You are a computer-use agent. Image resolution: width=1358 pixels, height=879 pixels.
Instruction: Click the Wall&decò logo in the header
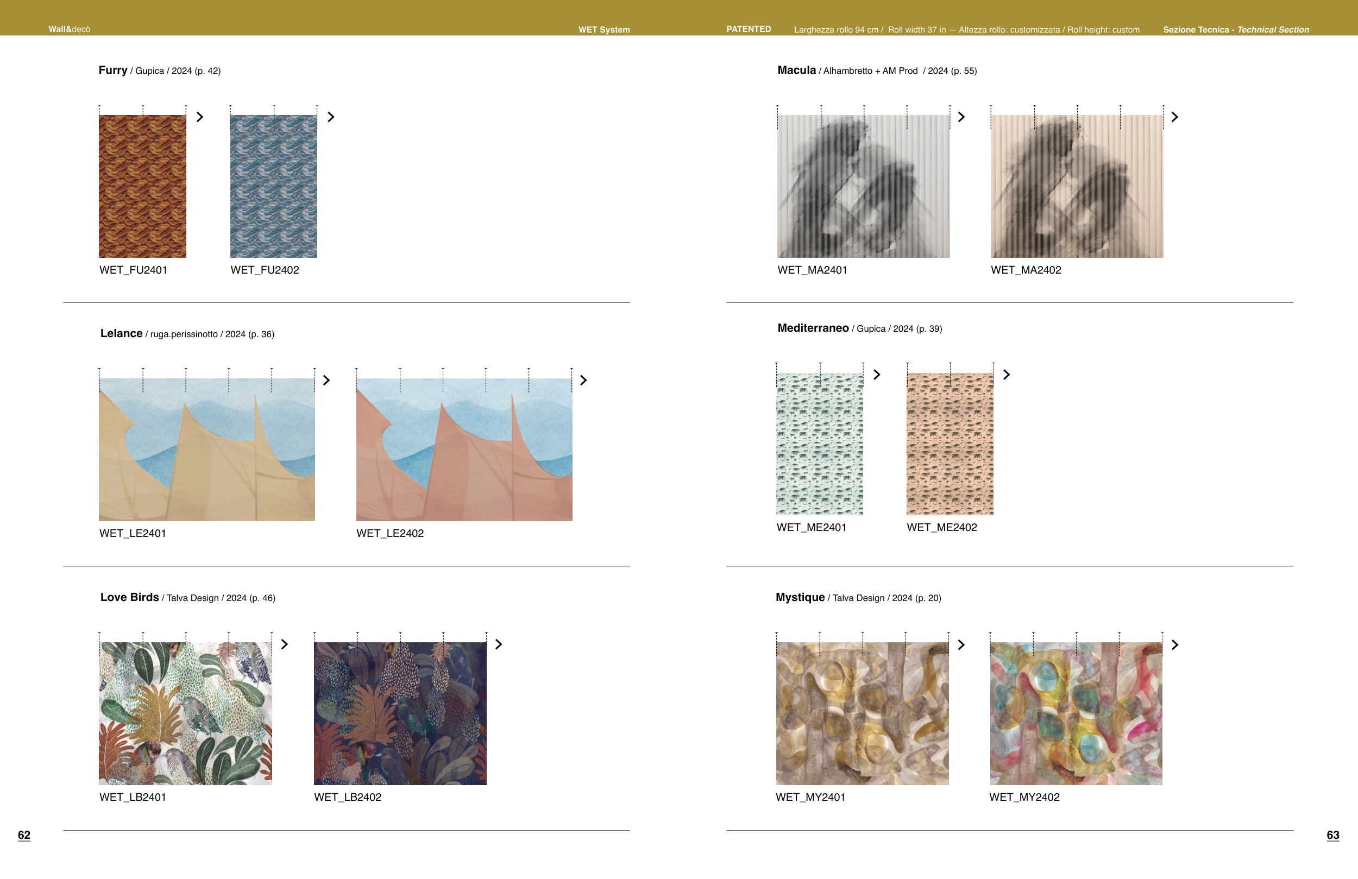point(69,29)
